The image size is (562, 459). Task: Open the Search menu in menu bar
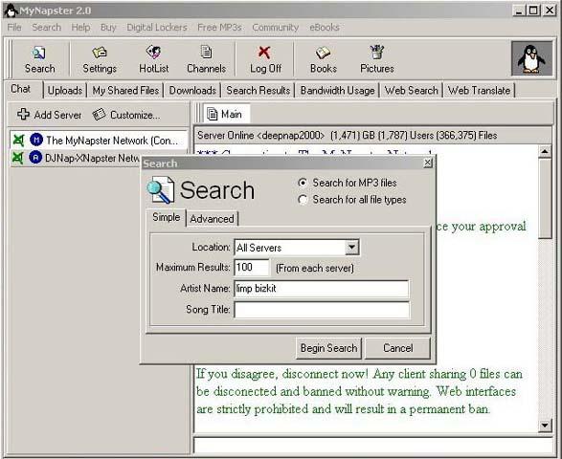click(x=47, y=28)
